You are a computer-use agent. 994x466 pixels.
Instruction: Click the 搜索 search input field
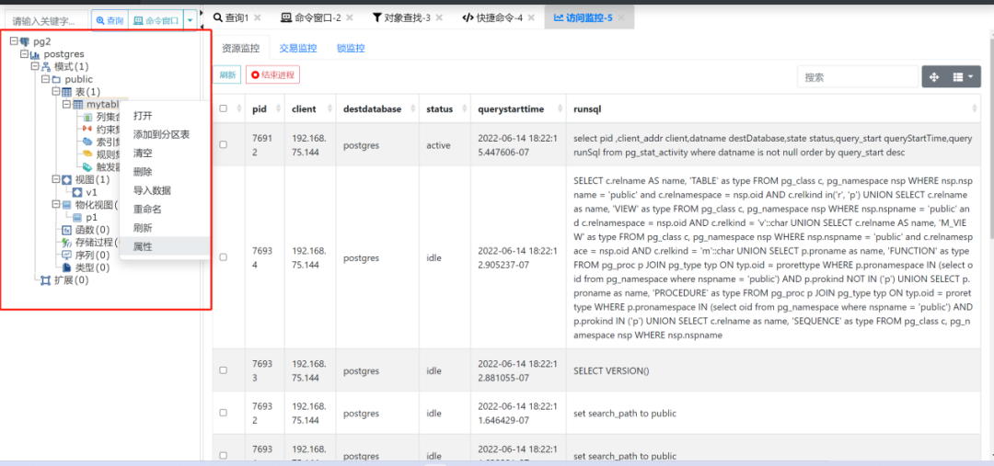(x=858, y=77)
